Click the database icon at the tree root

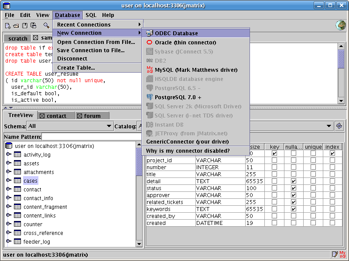(9, 146)
